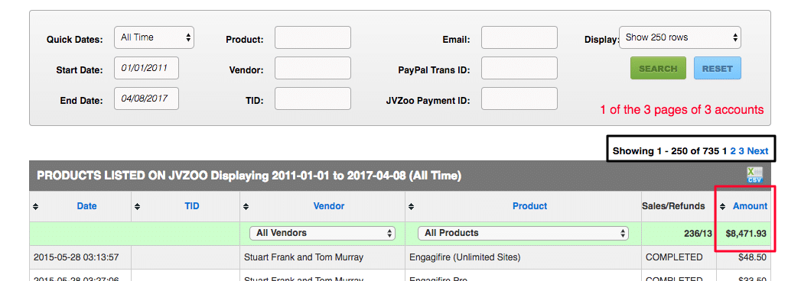Focus the JVZoo Payment ID field
Viewport: 788px width, 281px height.
(519, 99)
